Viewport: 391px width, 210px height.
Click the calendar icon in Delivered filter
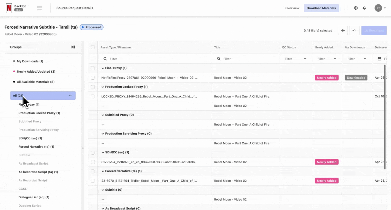pos(379,59)
